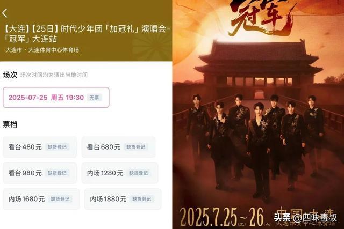The height and width of the screenshot is (229, 344).
Task: Tap the 头条 @四味毒叔 watermark
Action: pos(305,218)
